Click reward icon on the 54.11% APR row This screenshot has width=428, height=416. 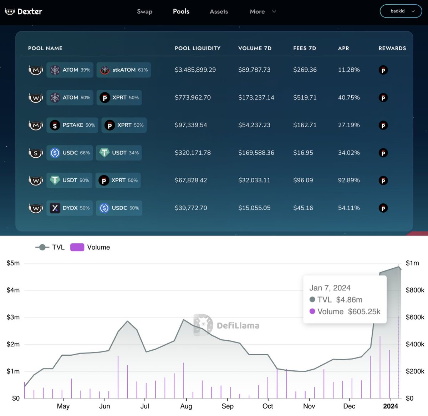coord(383,208)
